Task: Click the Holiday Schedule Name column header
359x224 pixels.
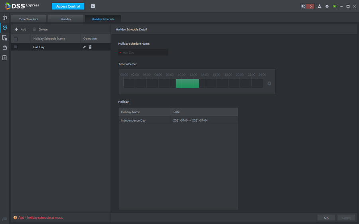Action: point(55,39)
